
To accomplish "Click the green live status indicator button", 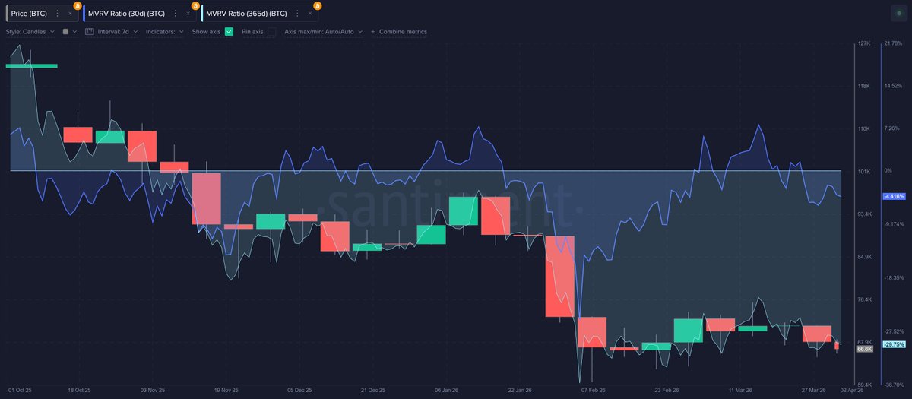I will point(898,14).
